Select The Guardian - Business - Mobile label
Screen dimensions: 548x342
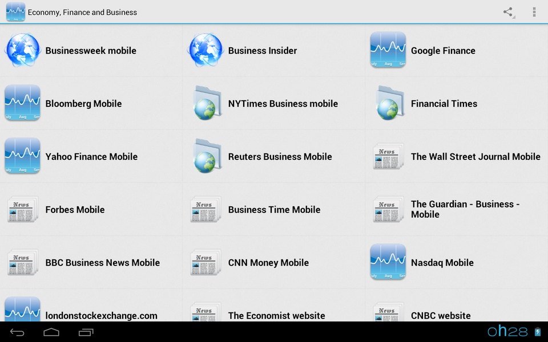[x=465, y=209]
